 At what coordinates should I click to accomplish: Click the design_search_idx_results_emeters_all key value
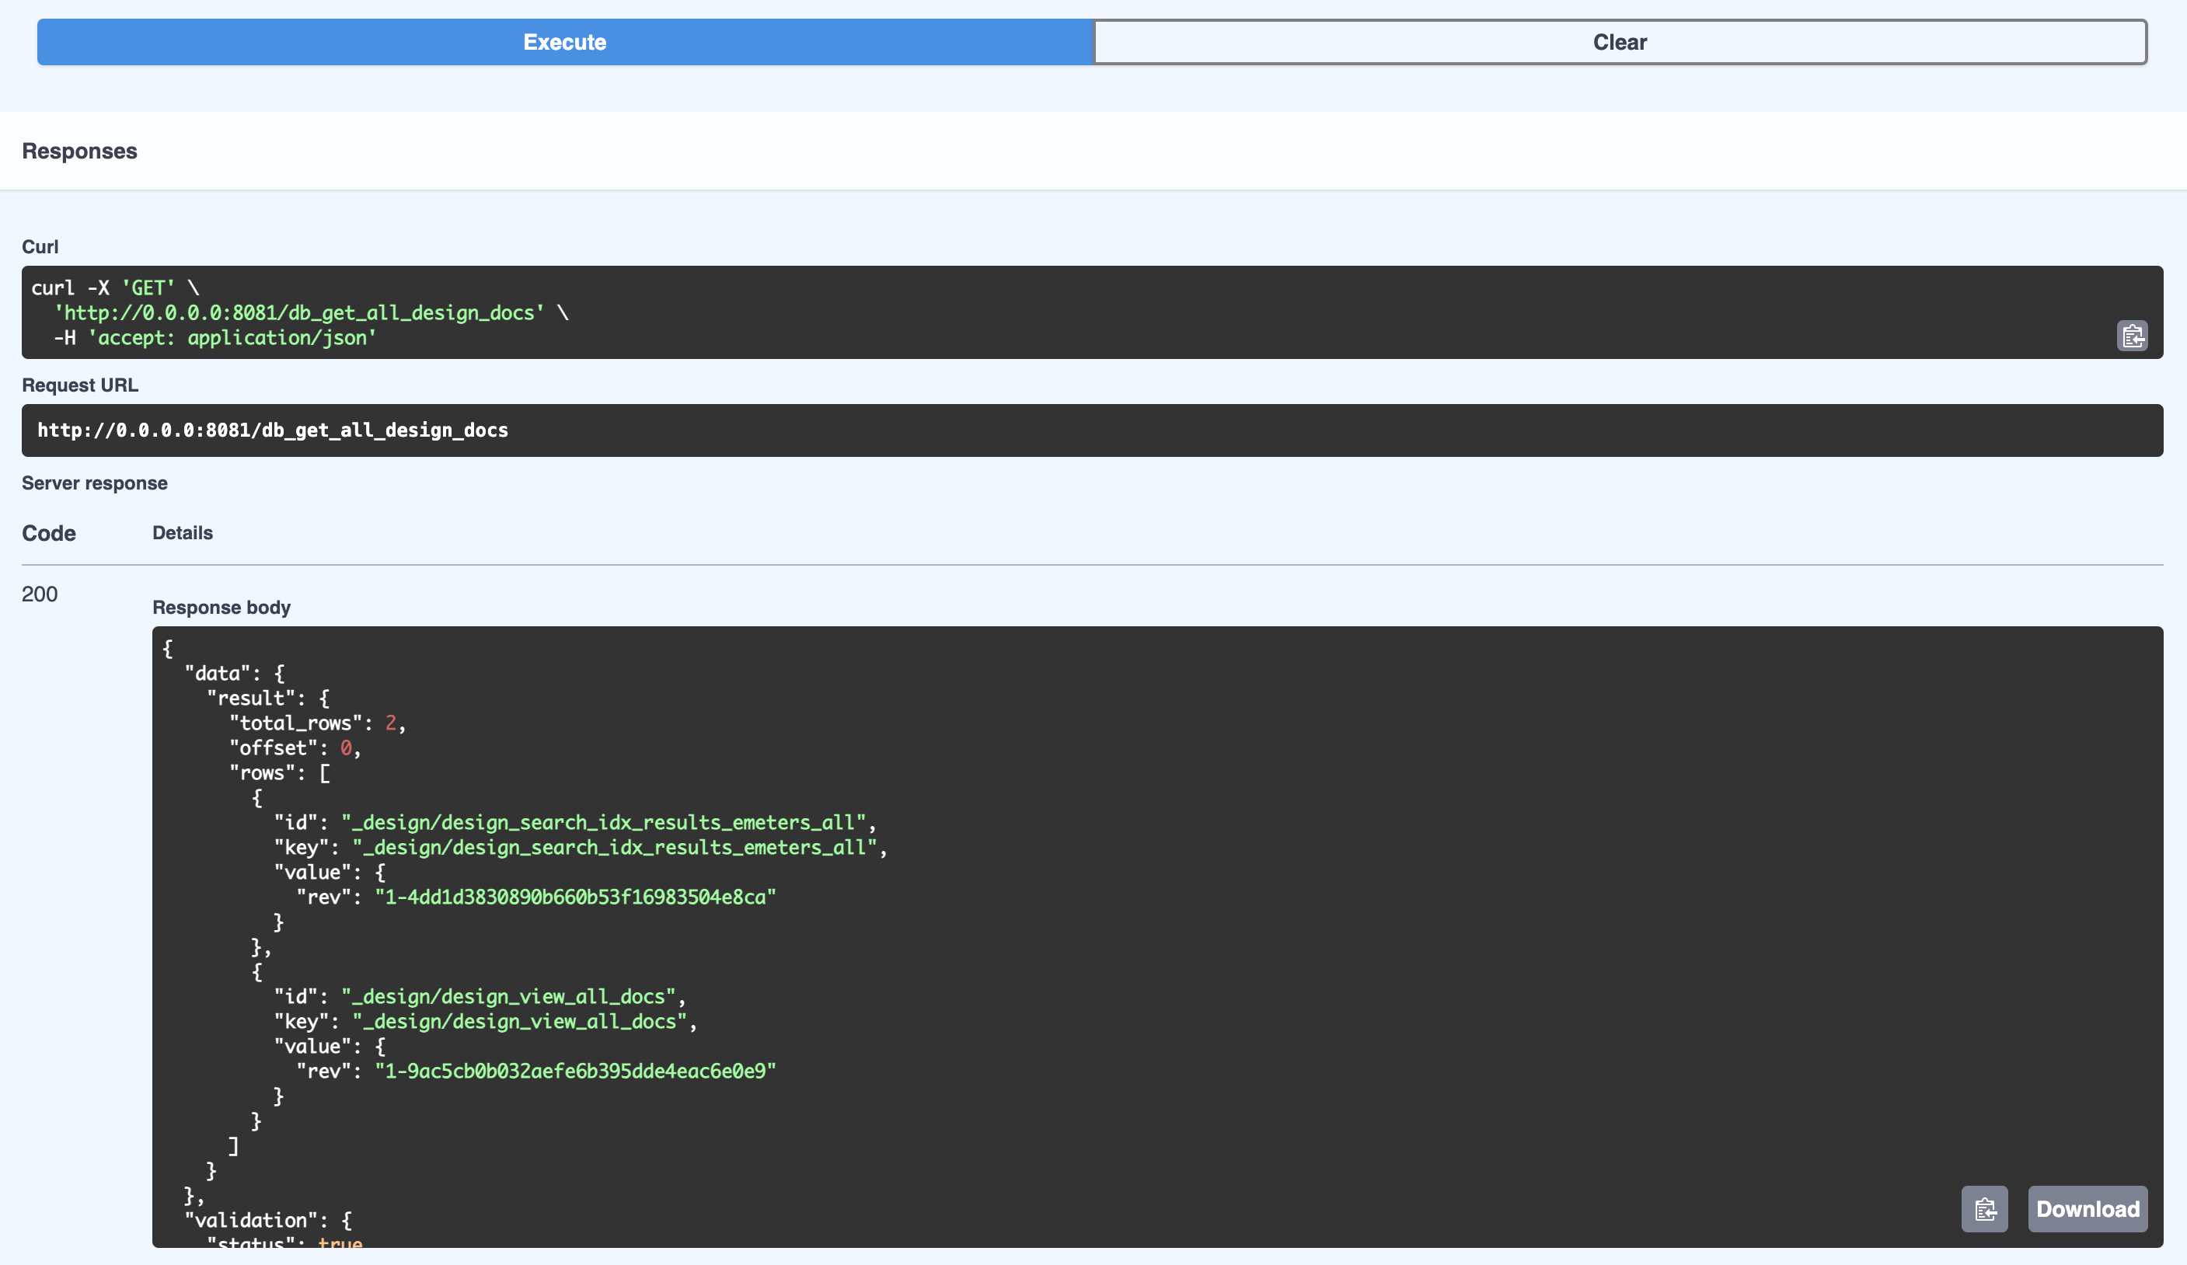615,847
